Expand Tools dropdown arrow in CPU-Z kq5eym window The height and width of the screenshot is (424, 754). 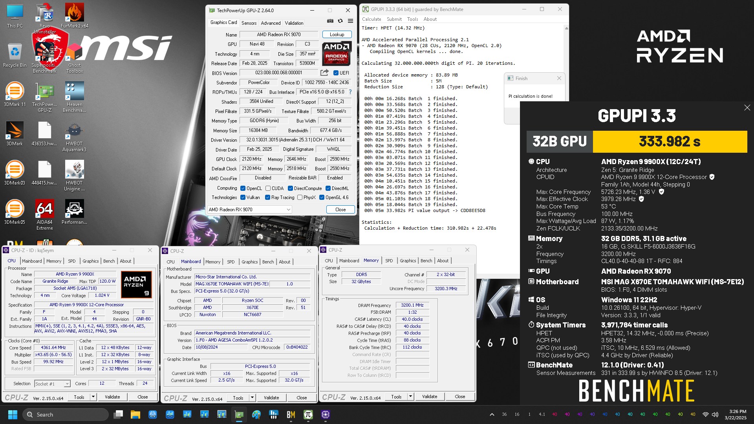[93, 397]
